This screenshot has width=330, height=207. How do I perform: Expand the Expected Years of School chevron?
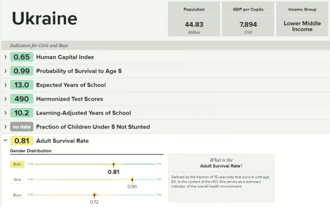tap(5, 85)
